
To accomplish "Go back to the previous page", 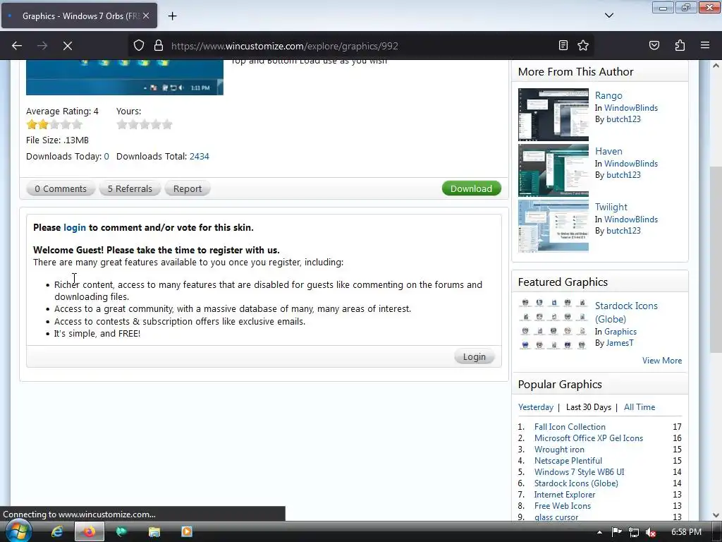I will [x=17, y=46].
